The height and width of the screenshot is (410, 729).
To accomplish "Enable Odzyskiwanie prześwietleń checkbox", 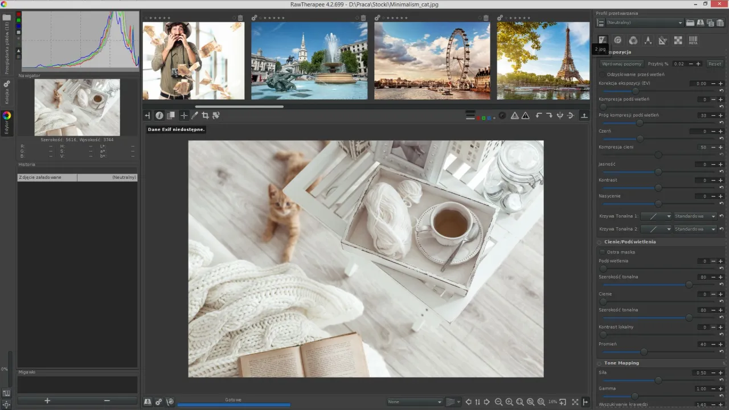I will (603, 74).
